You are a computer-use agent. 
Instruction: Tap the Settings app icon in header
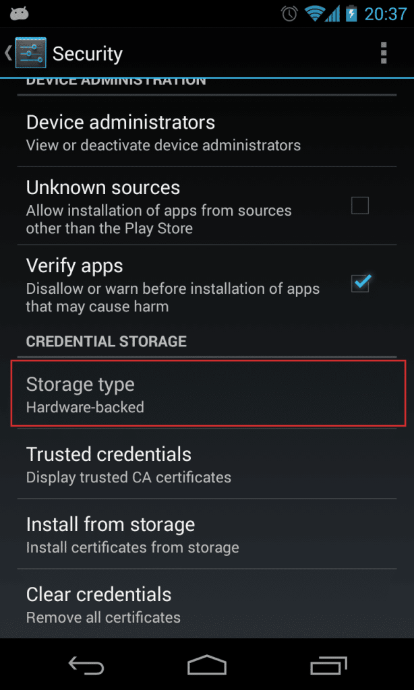pos(30,53)
